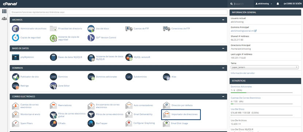Open the Uso del disco icon
Viewport: 303px width, 132px height.
click(91, 29)
